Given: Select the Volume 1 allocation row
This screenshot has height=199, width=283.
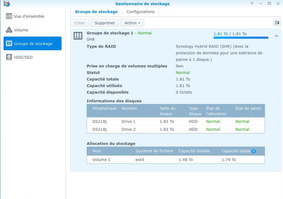Looking at the screenshot, I should [x=175, y=159].
